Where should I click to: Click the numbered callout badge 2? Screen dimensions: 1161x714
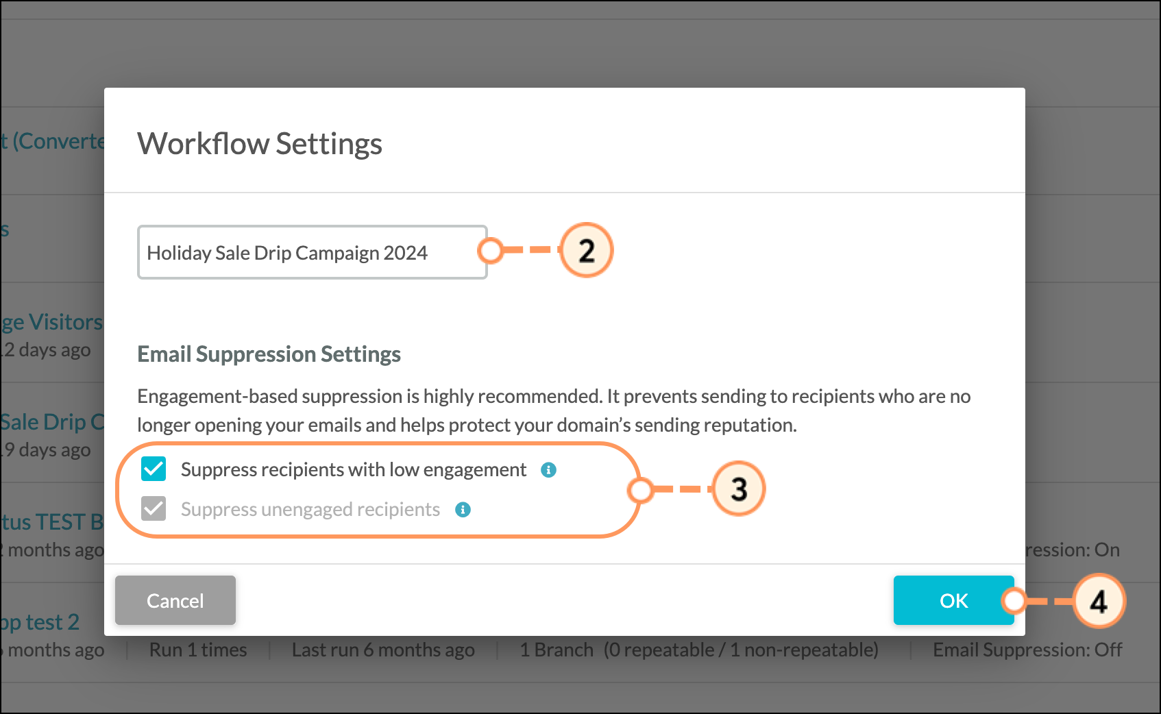(x=586, y=250)
